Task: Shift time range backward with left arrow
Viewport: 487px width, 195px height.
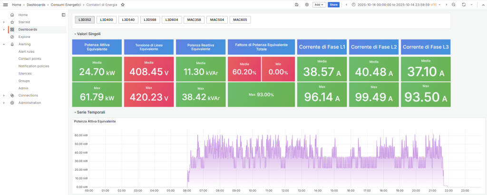Action: click(x=346, y=4)
